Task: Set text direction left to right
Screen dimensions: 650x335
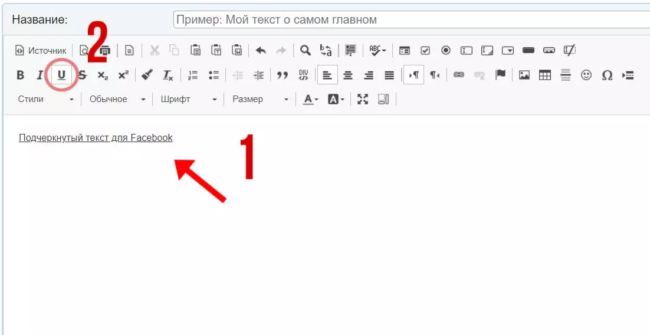Action: tap(413, 75)
